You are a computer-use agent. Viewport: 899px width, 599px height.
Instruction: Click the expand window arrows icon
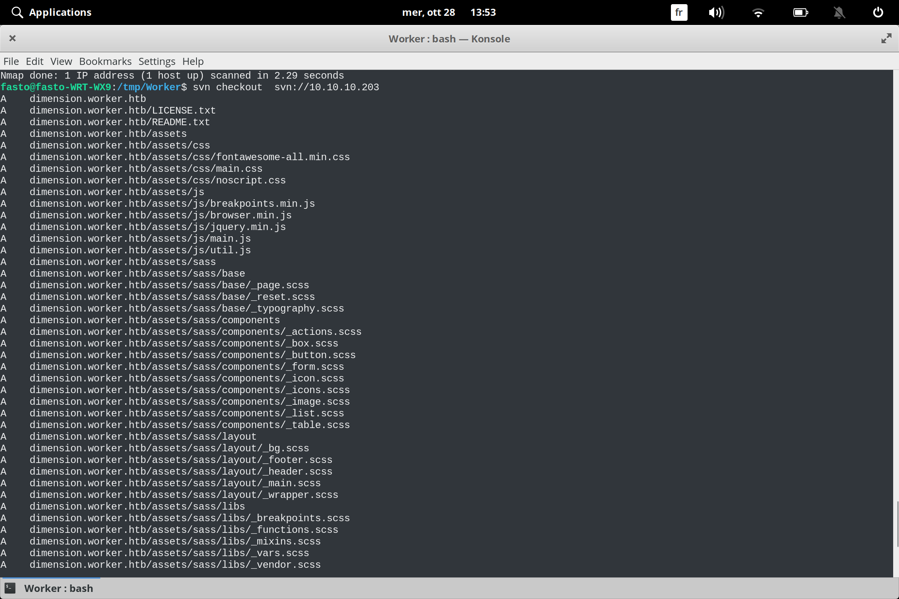(x=886, y=38)
